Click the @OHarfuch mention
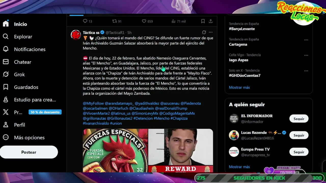This screenshot has height=183, width=326. [118, 108]
